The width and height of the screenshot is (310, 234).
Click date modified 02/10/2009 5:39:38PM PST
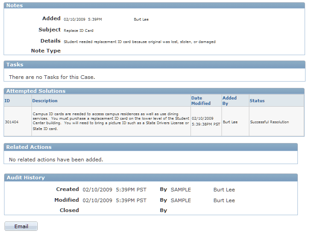(206, 121)
